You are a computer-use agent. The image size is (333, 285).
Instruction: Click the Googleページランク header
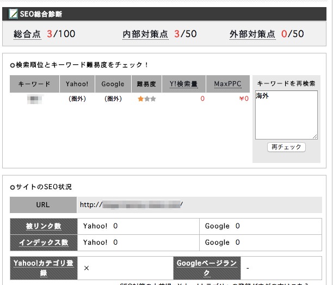click(x=207, y=268)
